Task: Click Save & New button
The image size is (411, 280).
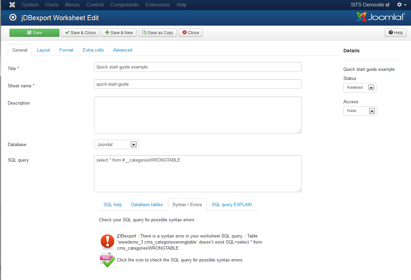Action: coord(119,33)
